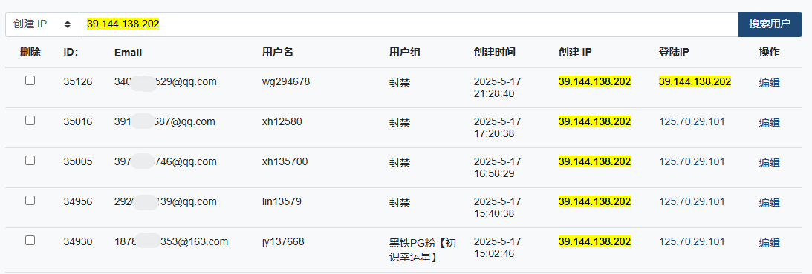Viewport: 812px width, 274px height.
Task: Open 编辑 for user xh12580
Action: 769,123
